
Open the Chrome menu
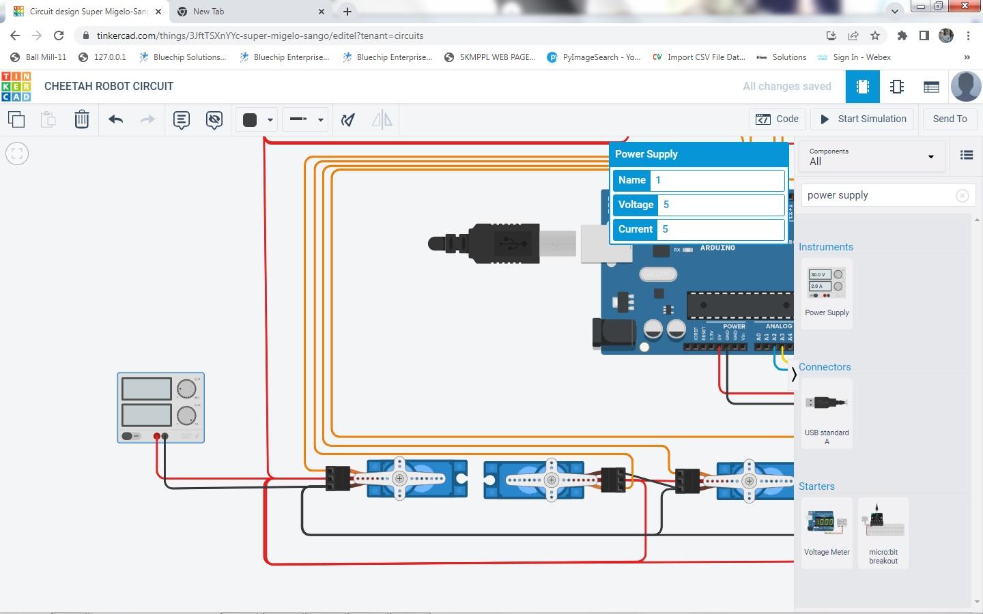968,35
